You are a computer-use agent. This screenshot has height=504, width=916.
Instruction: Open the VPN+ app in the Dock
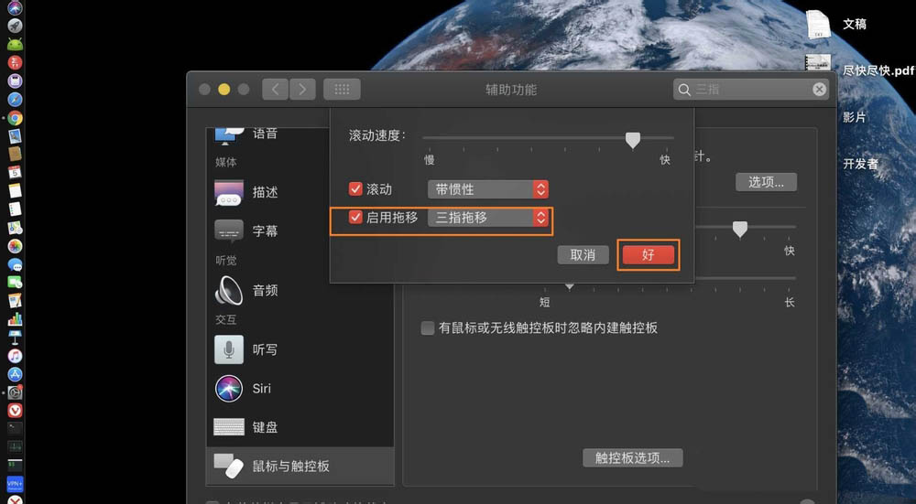[15, 484]
